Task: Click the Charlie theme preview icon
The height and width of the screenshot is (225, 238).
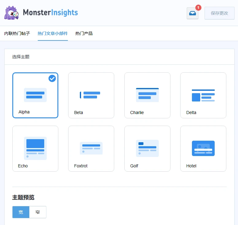Action: coord(147,95)
